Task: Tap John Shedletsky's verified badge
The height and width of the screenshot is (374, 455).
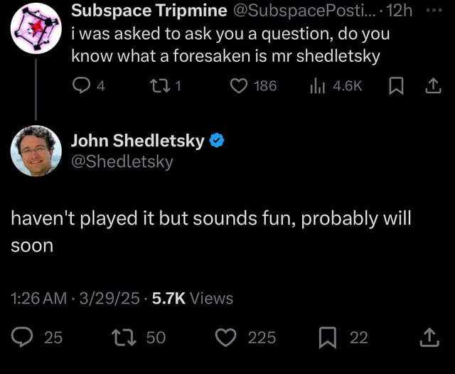Action: click(x=217, y=141)
